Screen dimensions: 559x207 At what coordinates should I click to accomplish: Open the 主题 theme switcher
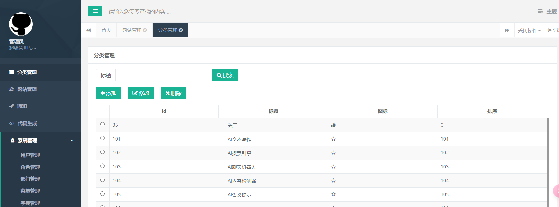click(548, 11)
